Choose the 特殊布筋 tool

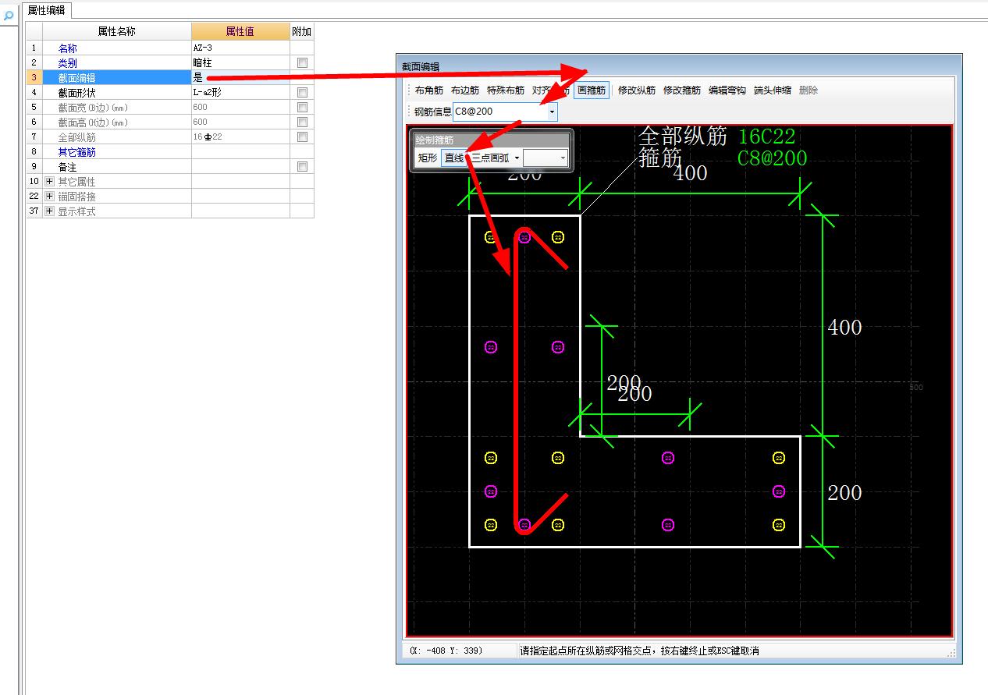point(506,90)
